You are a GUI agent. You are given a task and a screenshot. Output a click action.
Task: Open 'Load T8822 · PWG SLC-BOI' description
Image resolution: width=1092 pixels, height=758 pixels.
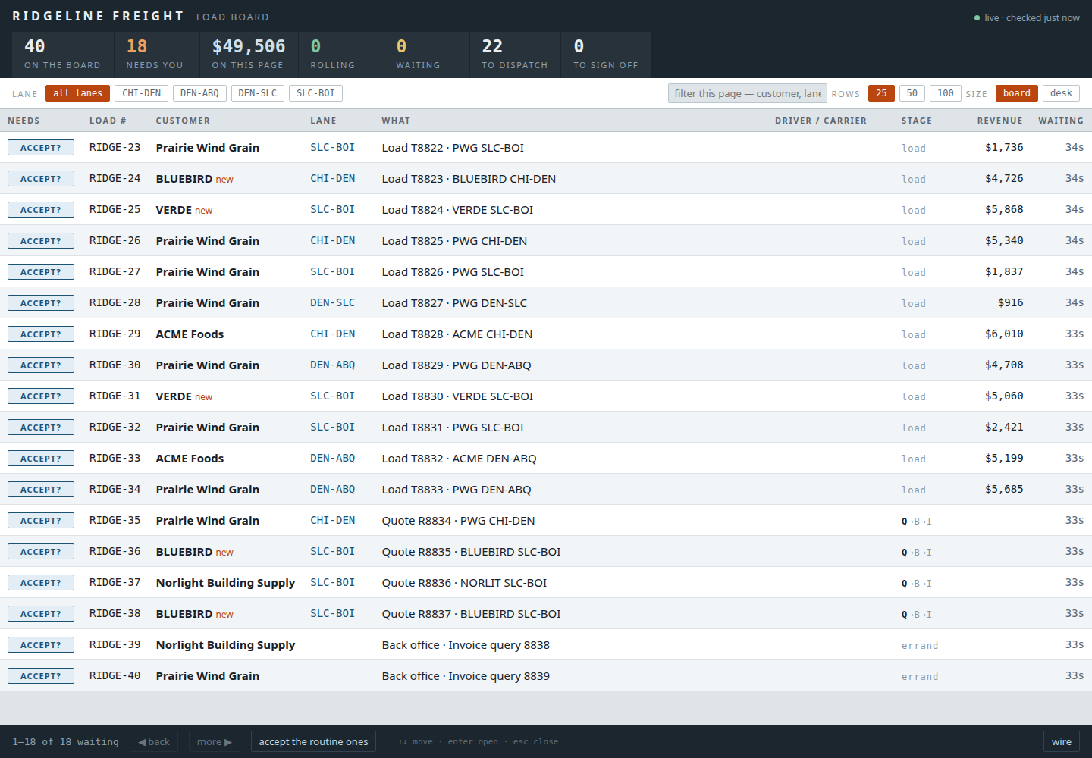tap(453, 148)
